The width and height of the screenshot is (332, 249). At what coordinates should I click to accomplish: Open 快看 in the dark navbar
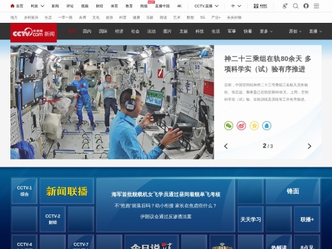(248, 31)
